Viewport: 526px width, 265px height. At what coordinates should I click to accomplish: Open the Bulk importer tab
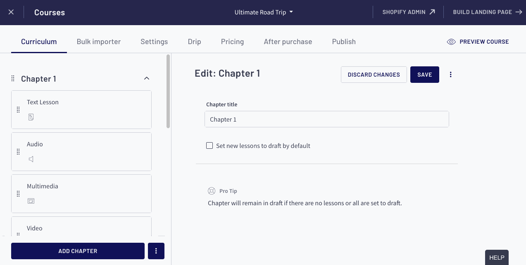pyautogui.click(x=99, y=42)
